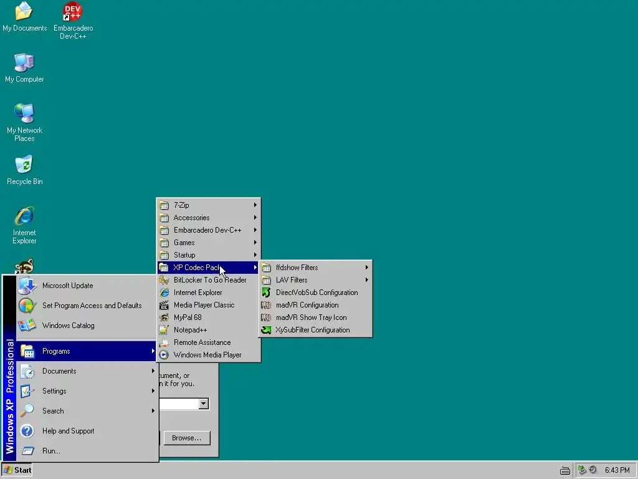Viewport: 638px width, 479px height.
Task: Open the Search menu item
Action: (x=86, y=410)
